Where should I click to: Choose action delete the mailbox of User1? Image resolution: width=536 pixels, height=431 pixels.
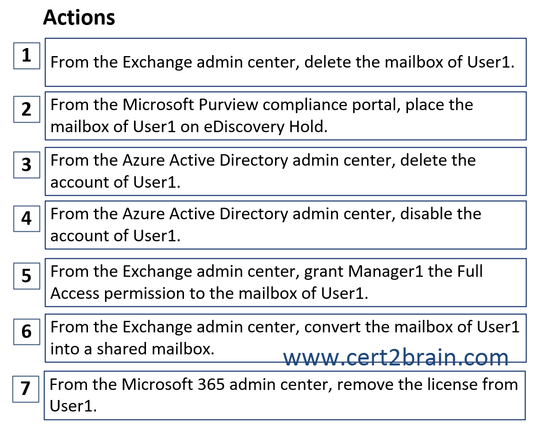click(285, 62)
